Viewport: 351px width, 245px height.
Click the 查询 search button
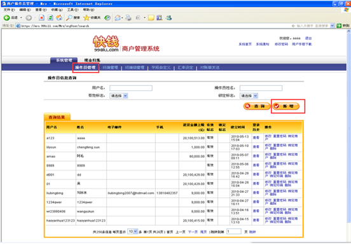(256, 106)
